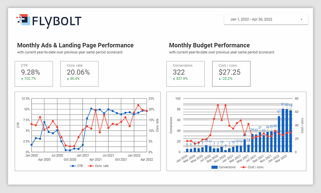Screen dimensions: 321x193
Task: Toggle the CTR series via legend text
Action: 81,166
